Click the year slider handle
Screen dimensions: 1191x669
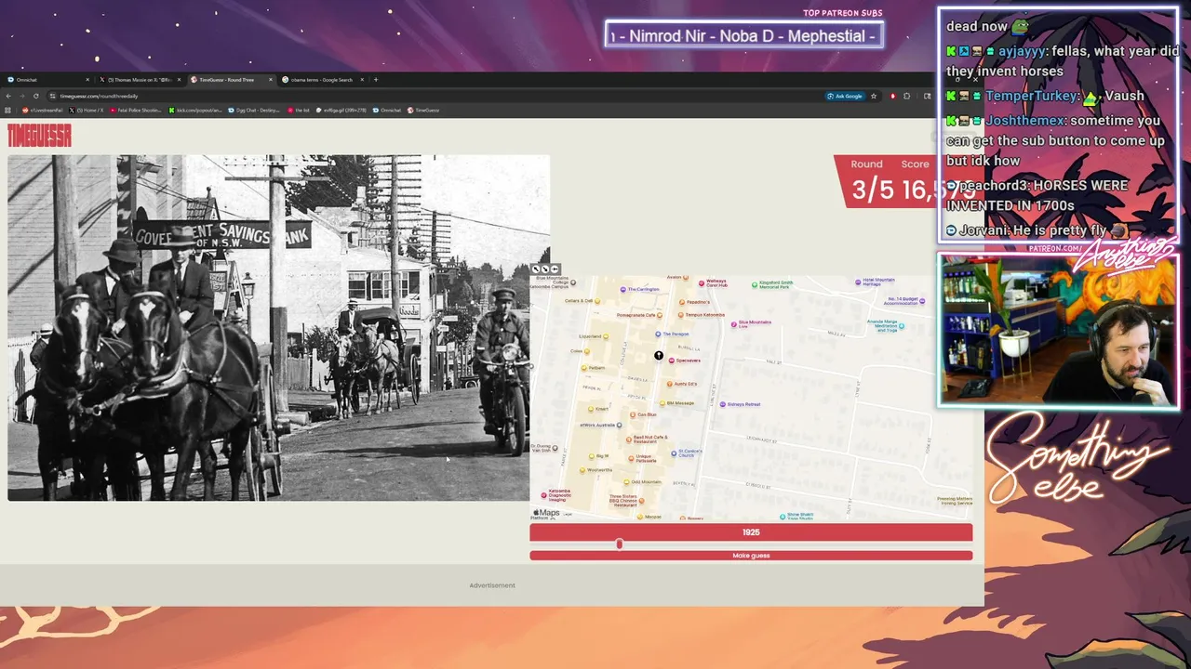[620, 544]
